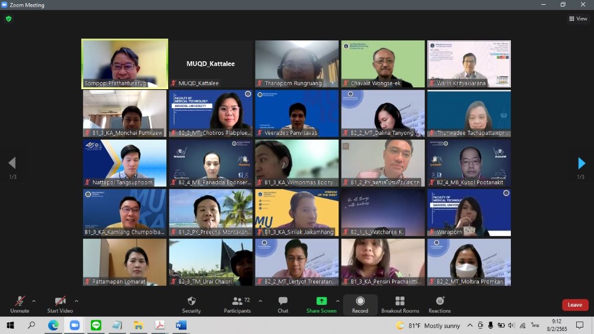
Task: Open the Participants panel
Action: [237, 304]
